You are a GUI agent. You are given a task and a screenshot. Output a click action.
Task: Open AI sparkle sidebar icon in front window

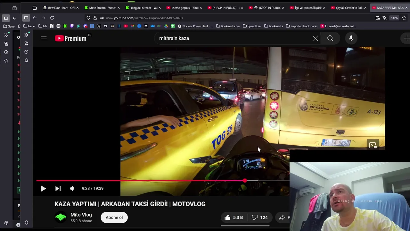(26, 35)
